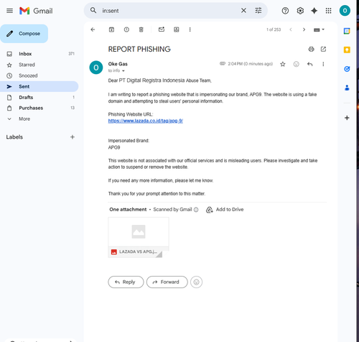Open Google Keep side panel
The height and width of the screenshot is (342, 359).
pos(347,50)
